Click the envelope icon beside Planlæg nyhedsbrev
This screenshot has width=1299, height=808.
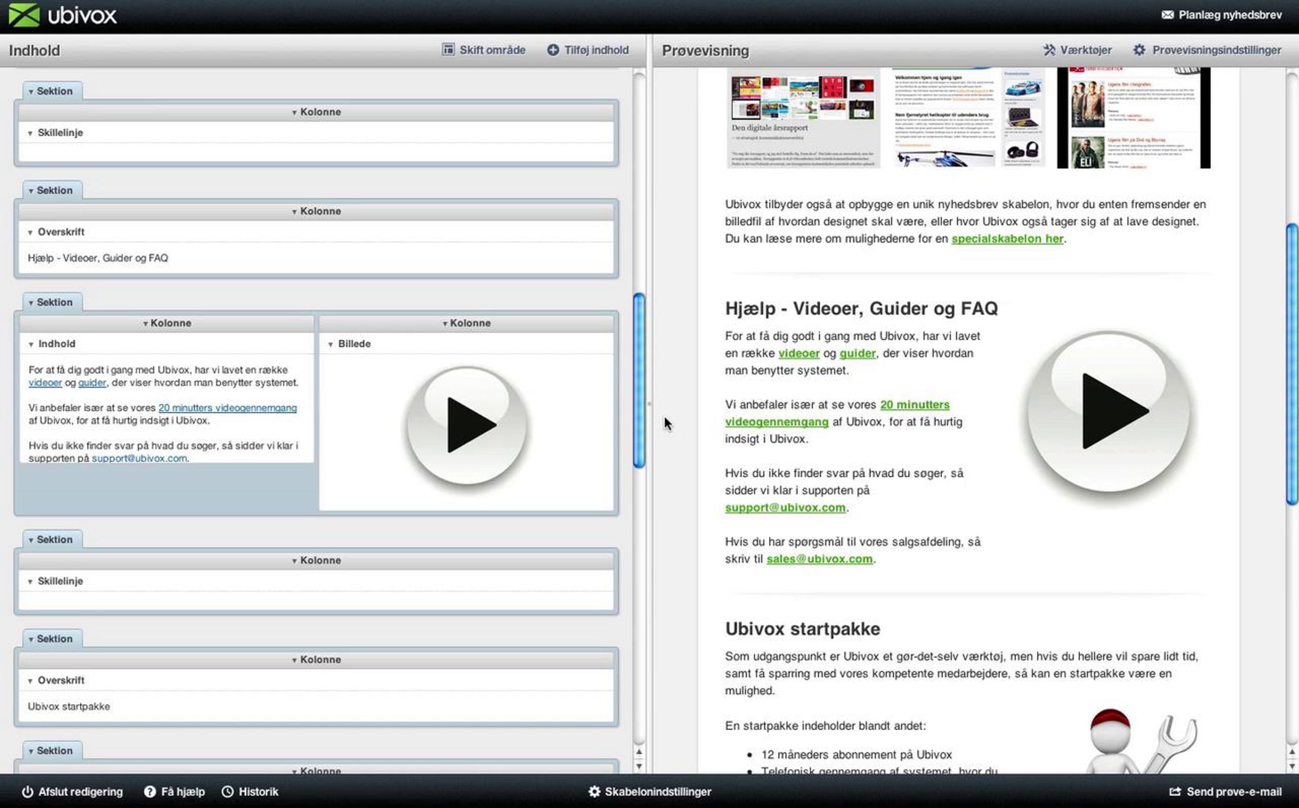[1167, 15]
